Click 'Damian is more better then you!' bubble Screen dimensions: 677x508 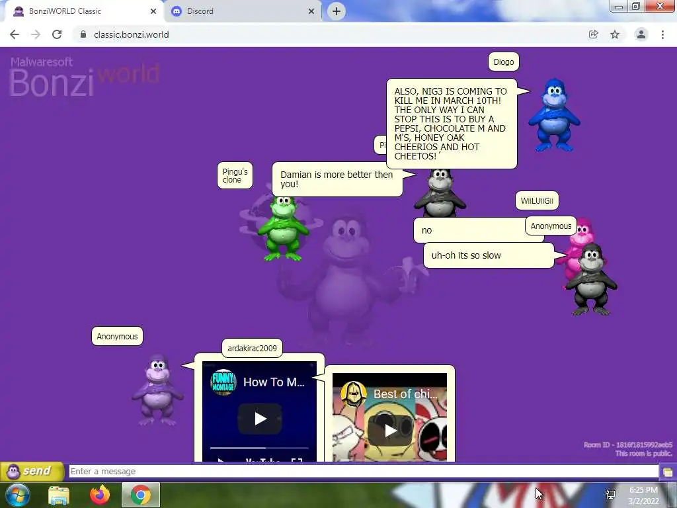tap(337, 179)
